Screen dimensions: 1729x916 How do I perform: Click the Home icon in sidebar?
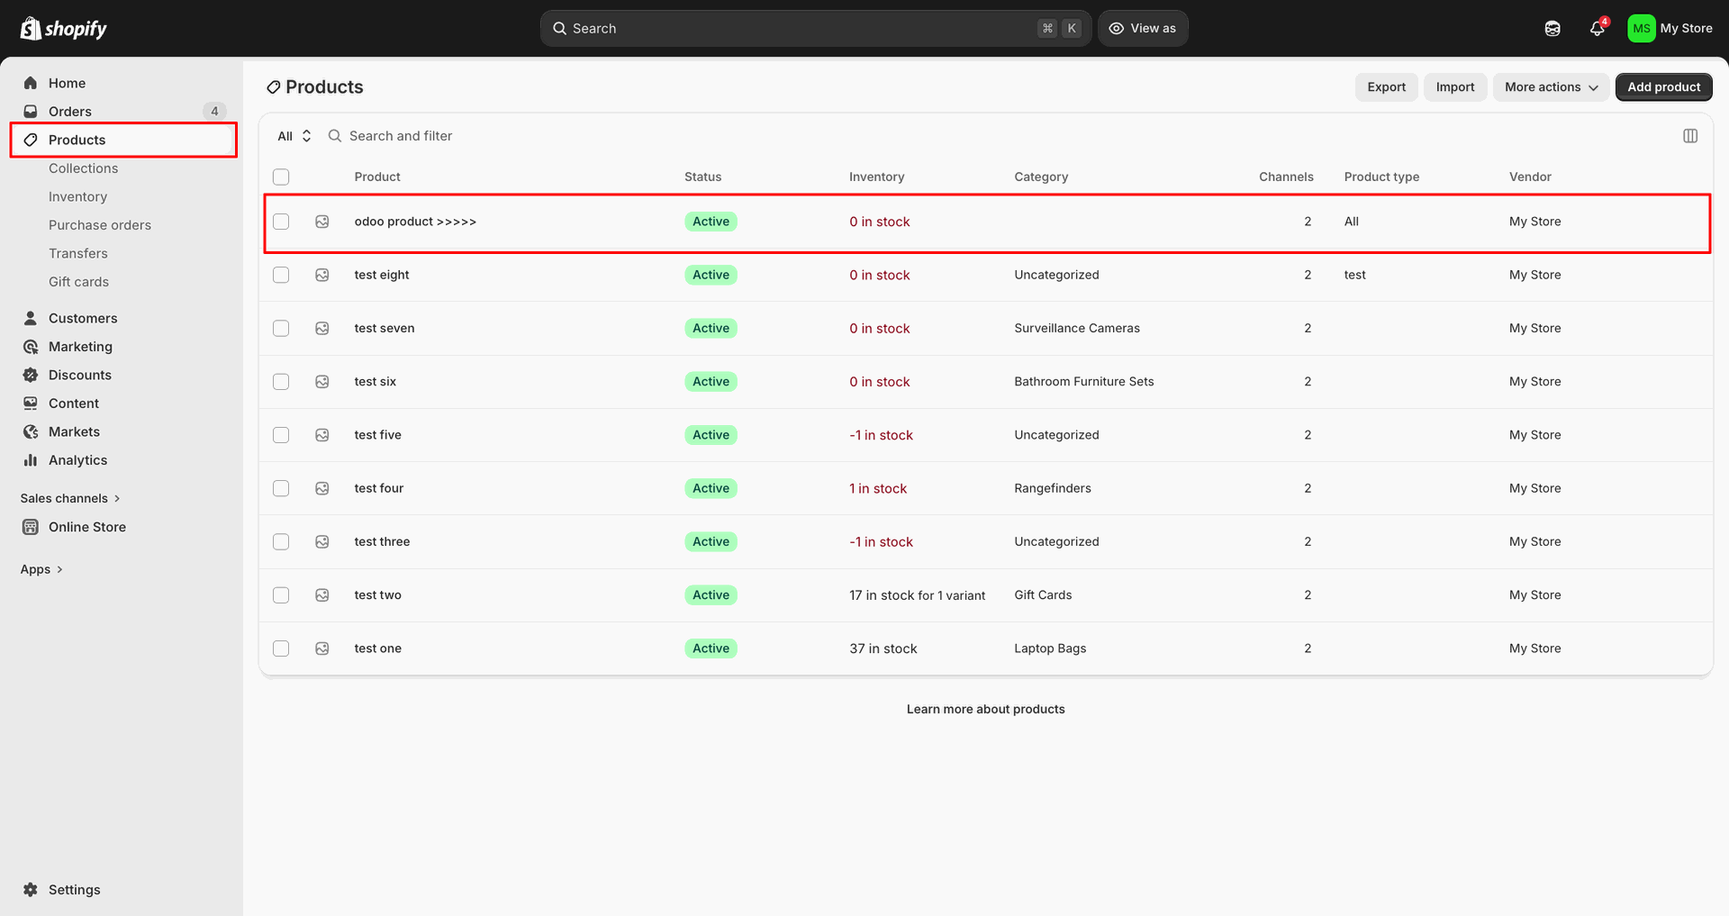[x=31, y=83]
